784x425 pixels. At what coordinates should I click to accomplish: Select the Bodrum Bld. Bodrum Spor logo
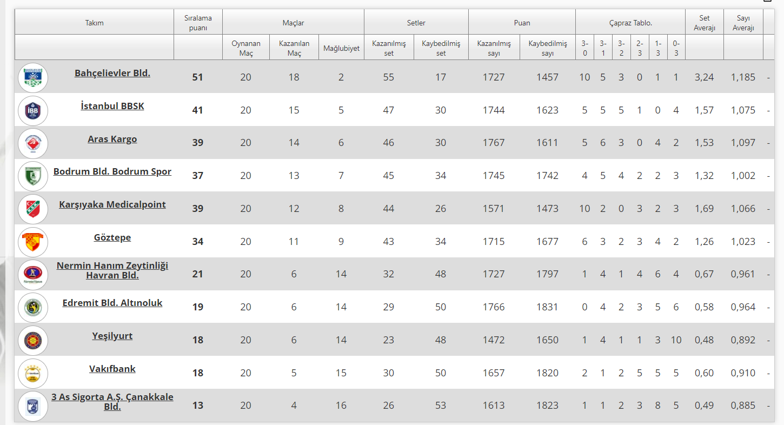[33, 176]
